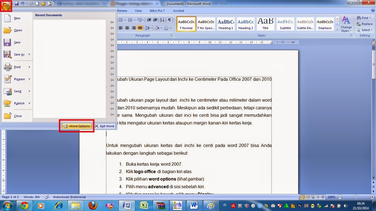This screenshot has height=211, width=376.
Task: Apply the Heading 1 style
Action: (226, 24)
